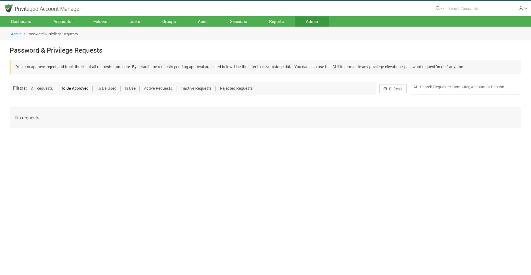Show All Requests filter
Viewport: 531px width, 275px height.
coord(42,88)
